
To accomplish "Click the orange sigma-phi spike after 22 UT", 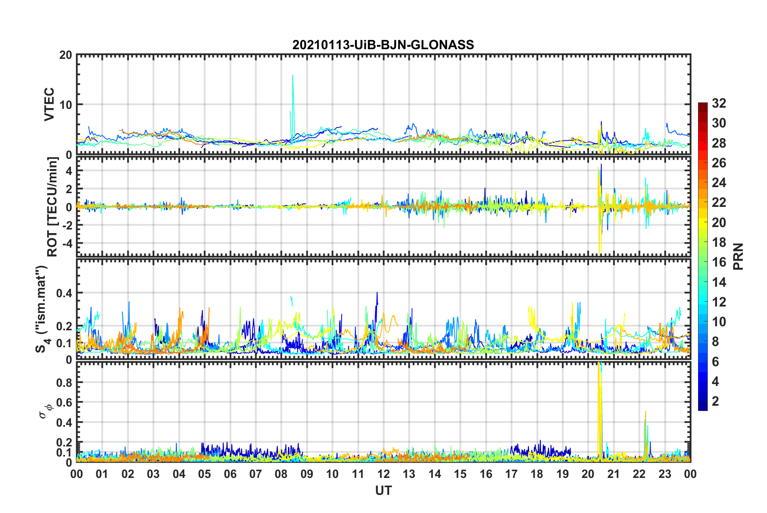I will click(646, 436).
